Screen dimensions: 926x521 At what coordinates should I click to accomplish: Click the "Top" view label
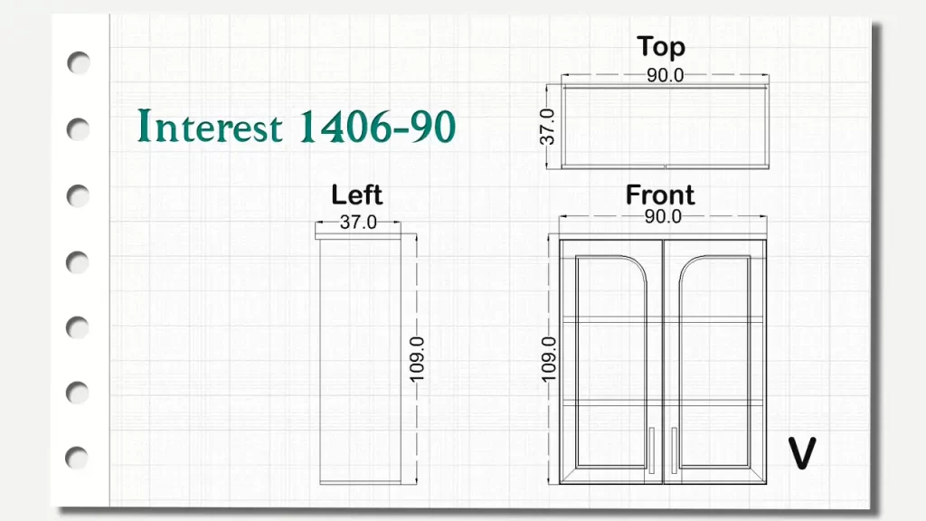pyautogui.click(x=661, y=47)
